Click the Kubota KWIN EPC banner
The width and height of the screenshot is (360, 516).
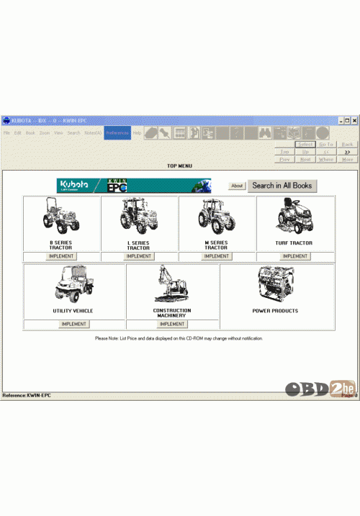tap(134, 186)
